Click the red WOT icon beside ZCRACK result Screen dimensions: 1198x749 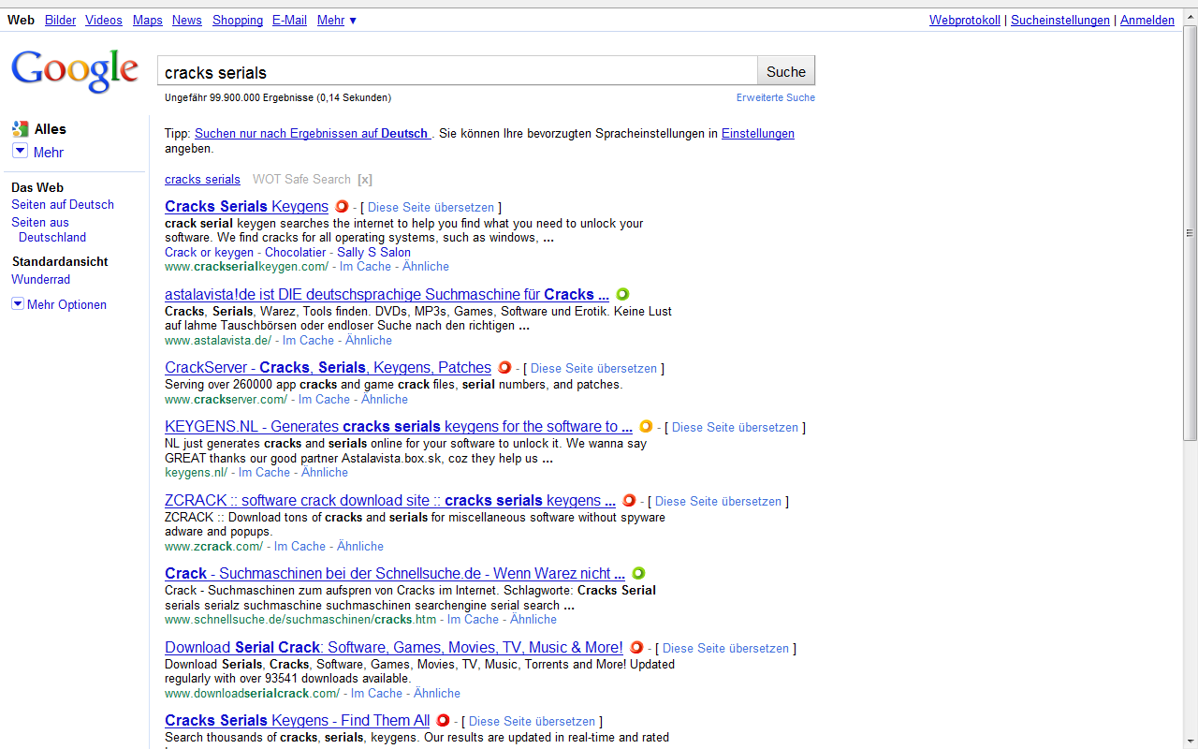click(629, 501)
